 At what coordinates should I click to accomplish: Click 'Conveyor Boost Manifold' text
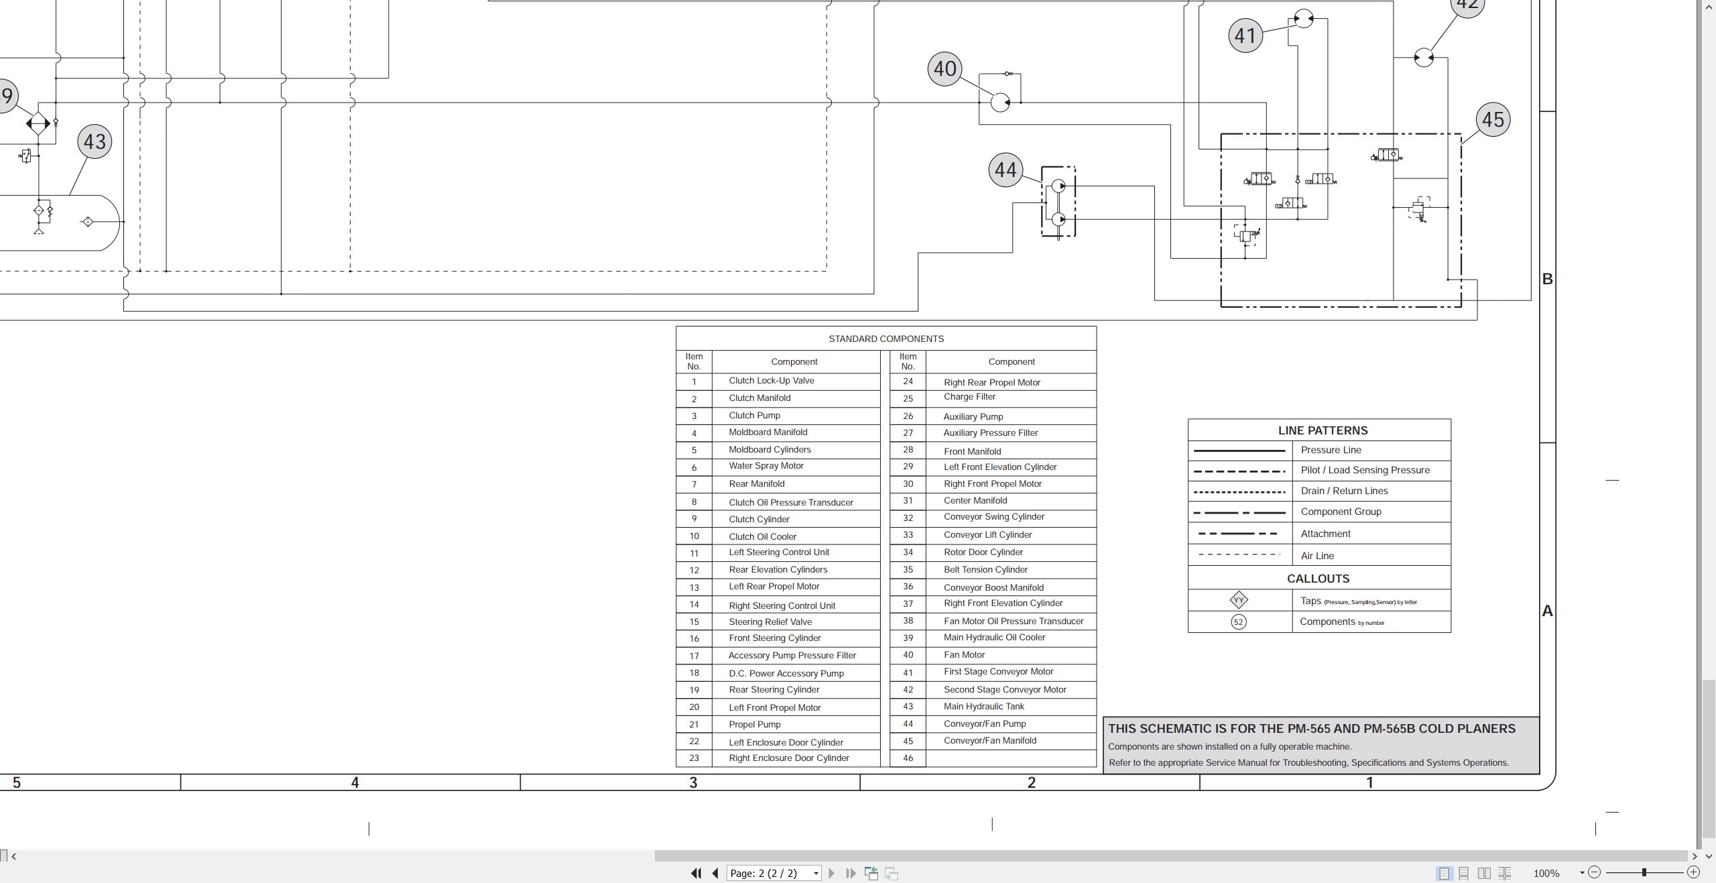[x=993, y=587]
